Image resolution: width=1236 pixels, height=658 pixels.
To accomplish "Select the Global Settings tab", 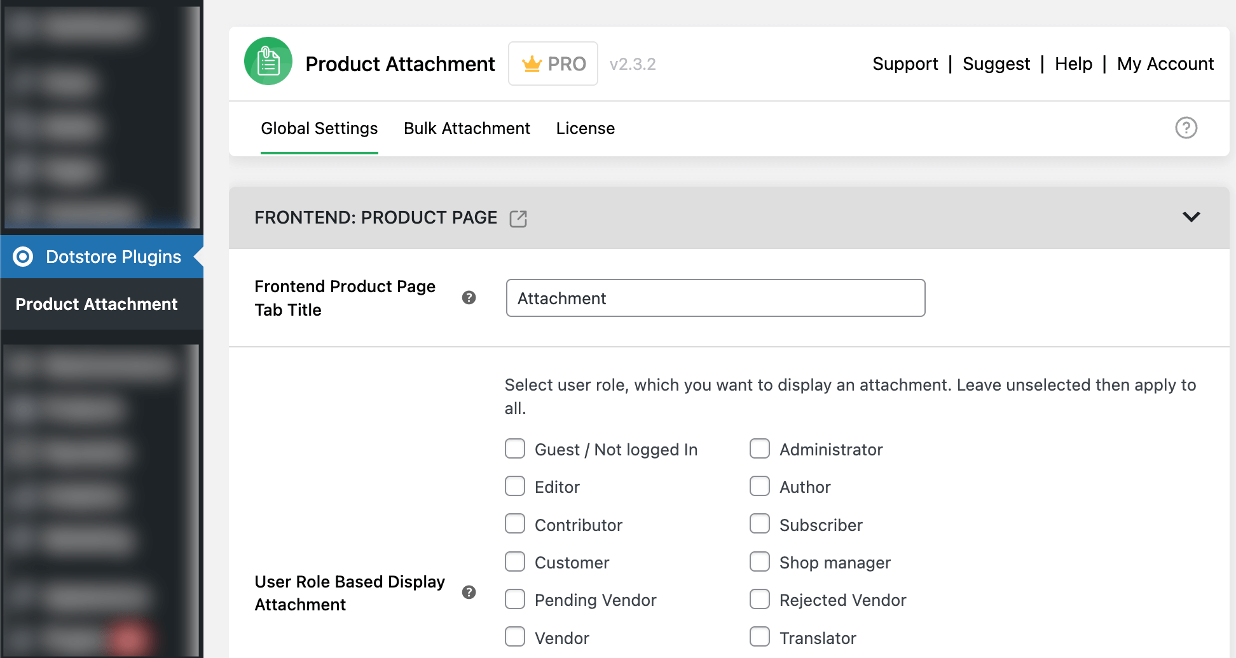I will (x=319, y=128).
